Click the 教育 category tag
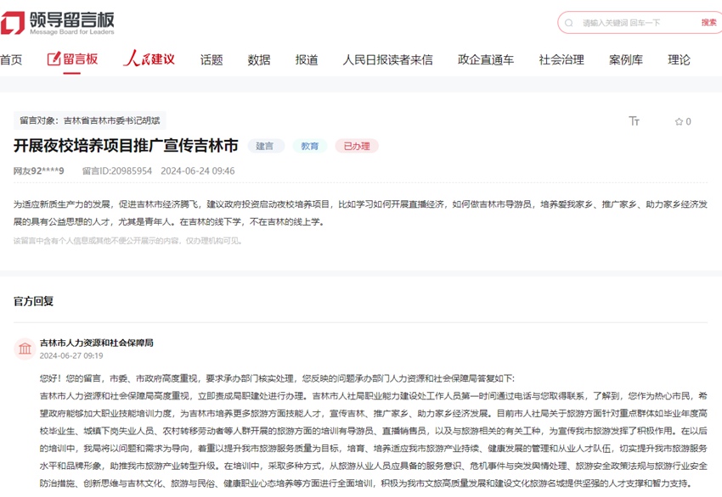Viewport: 722px width, 497px height. [x=309, y=146]
